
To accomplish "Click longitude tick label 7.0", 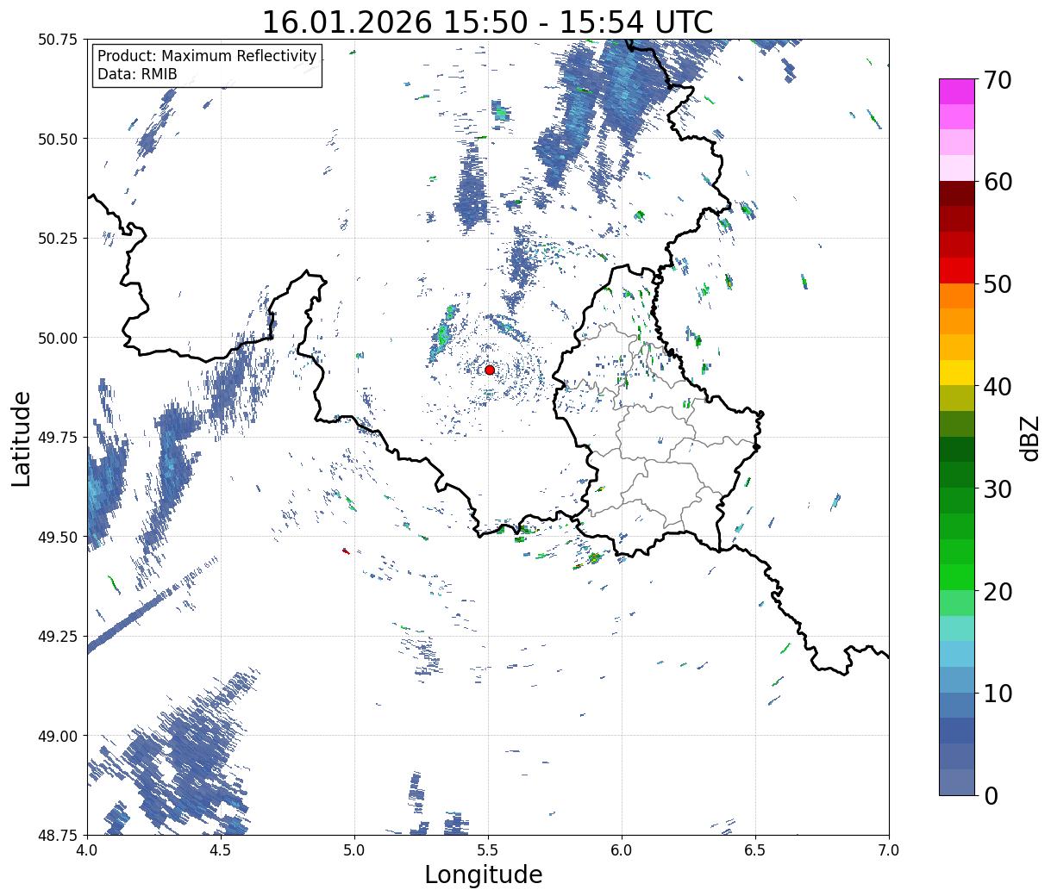I will coord(889,849).
